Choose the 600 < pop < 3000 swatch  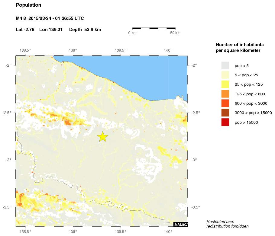(x=225, y=103)
